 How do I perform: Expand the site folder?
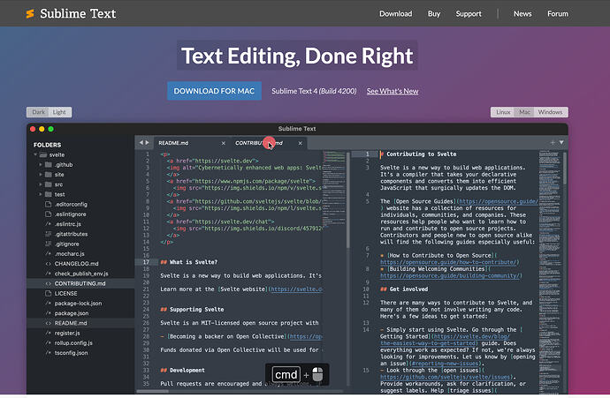point(41,175)
